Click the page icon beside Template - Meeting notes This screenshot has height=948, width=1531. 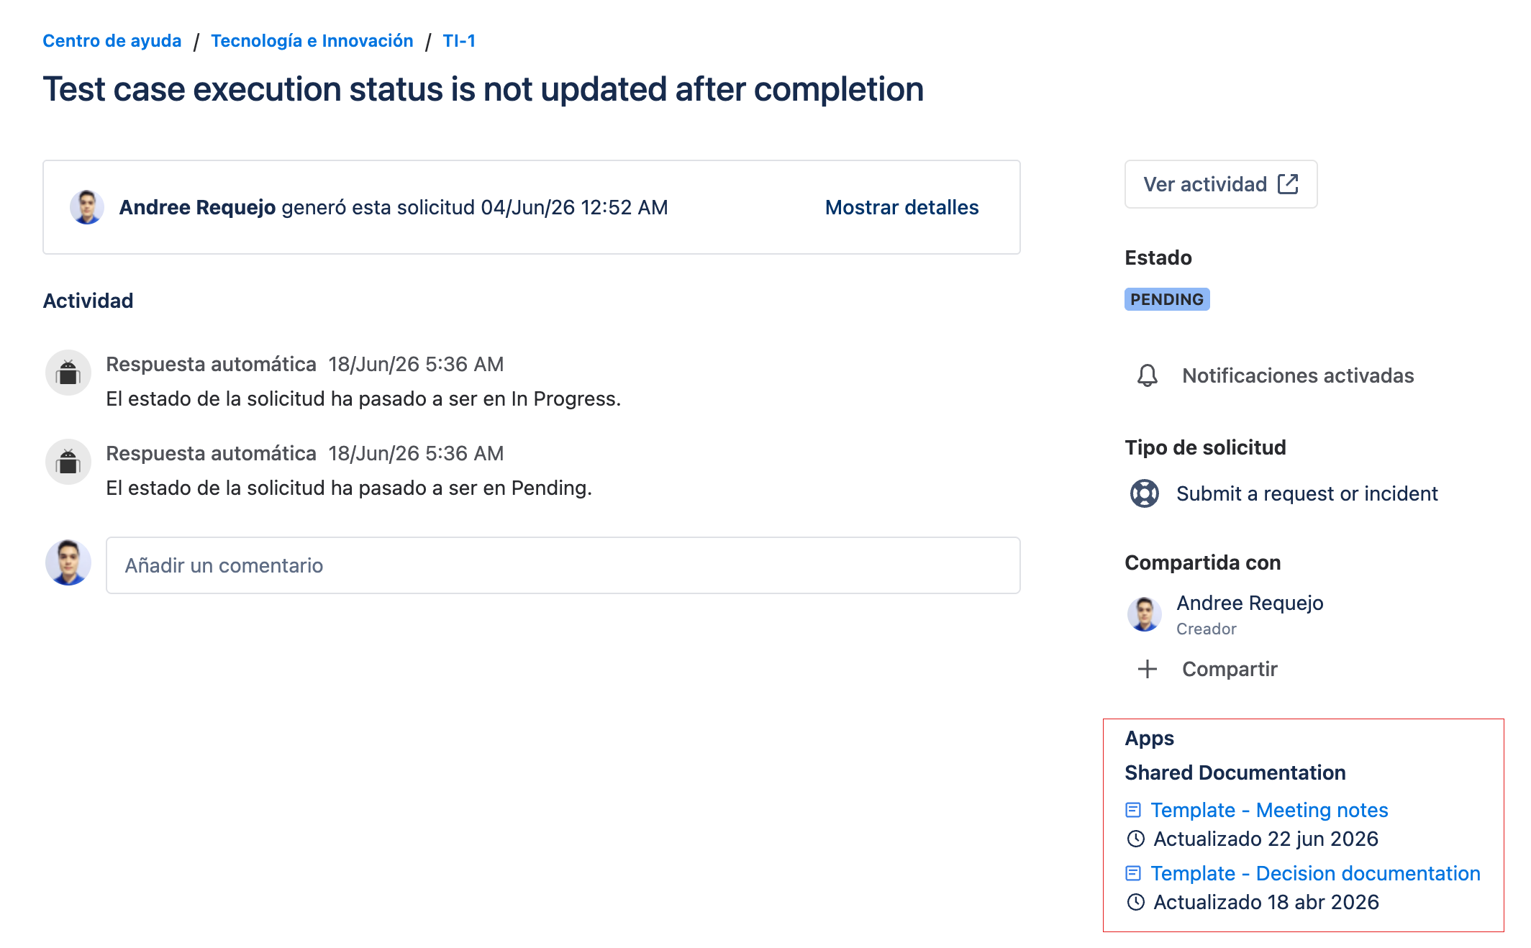pos(1133,810)
